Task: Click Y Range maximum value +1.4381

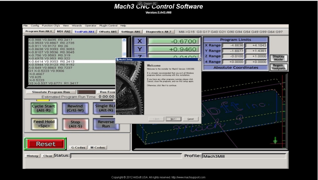Action: [256, 51]
